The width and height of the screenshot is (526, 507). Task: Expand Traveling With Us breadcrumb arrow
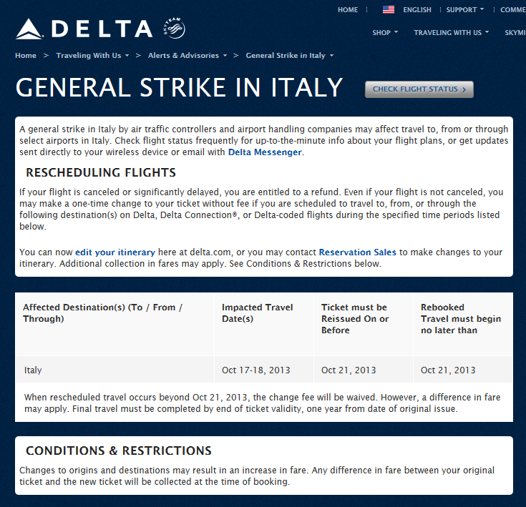coord(127,56)
